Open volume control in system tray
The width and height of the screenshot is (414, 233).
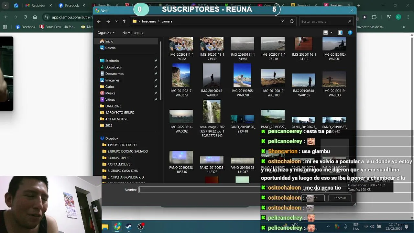click(372, 227)
